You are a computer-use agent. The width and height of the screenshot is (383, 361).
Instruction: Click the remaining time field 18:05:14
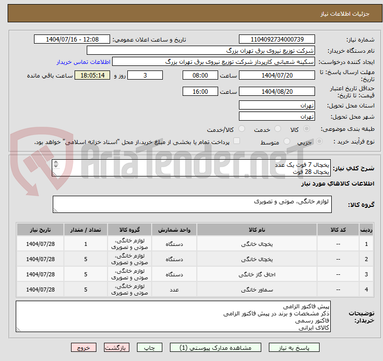coord(92,75)
